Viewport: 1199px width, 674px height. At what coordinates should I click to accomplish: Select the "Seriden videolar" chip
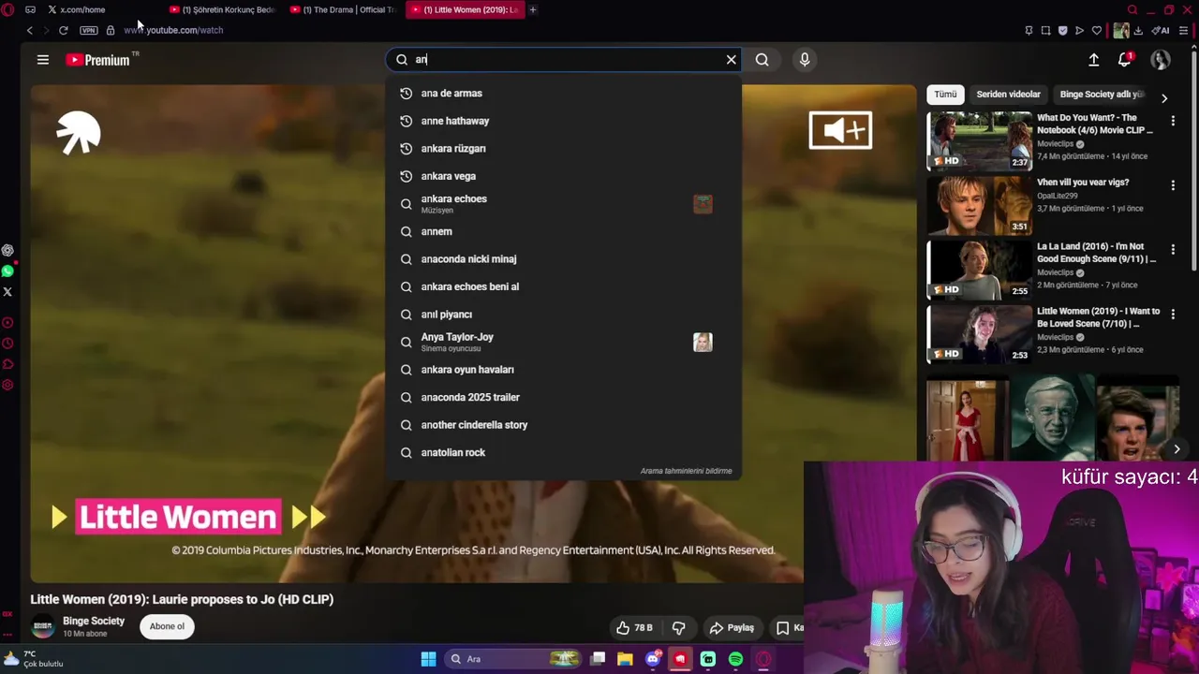pyautogui.click(x=1008, y=95)
